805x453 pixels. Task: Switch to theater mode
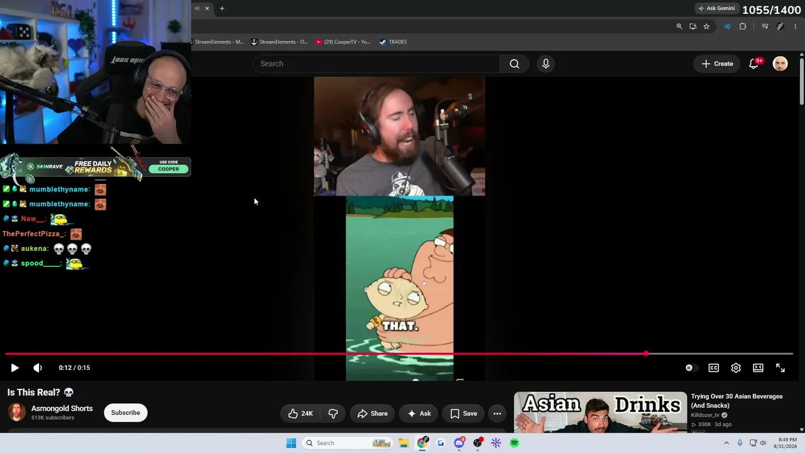pos(758,368)
